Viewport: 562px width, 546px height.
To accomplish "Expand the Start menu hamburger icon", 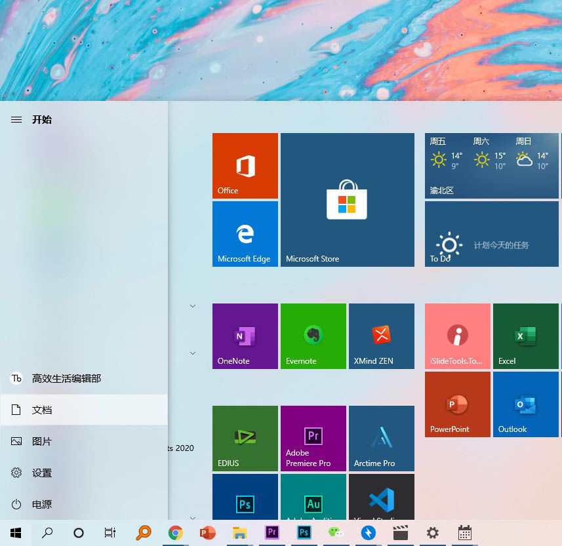I will tap(16, 120).
